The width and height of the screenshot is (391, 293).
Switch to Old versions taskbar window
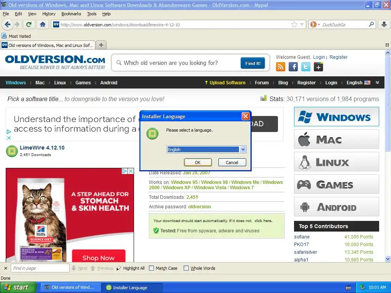[71, 288]
